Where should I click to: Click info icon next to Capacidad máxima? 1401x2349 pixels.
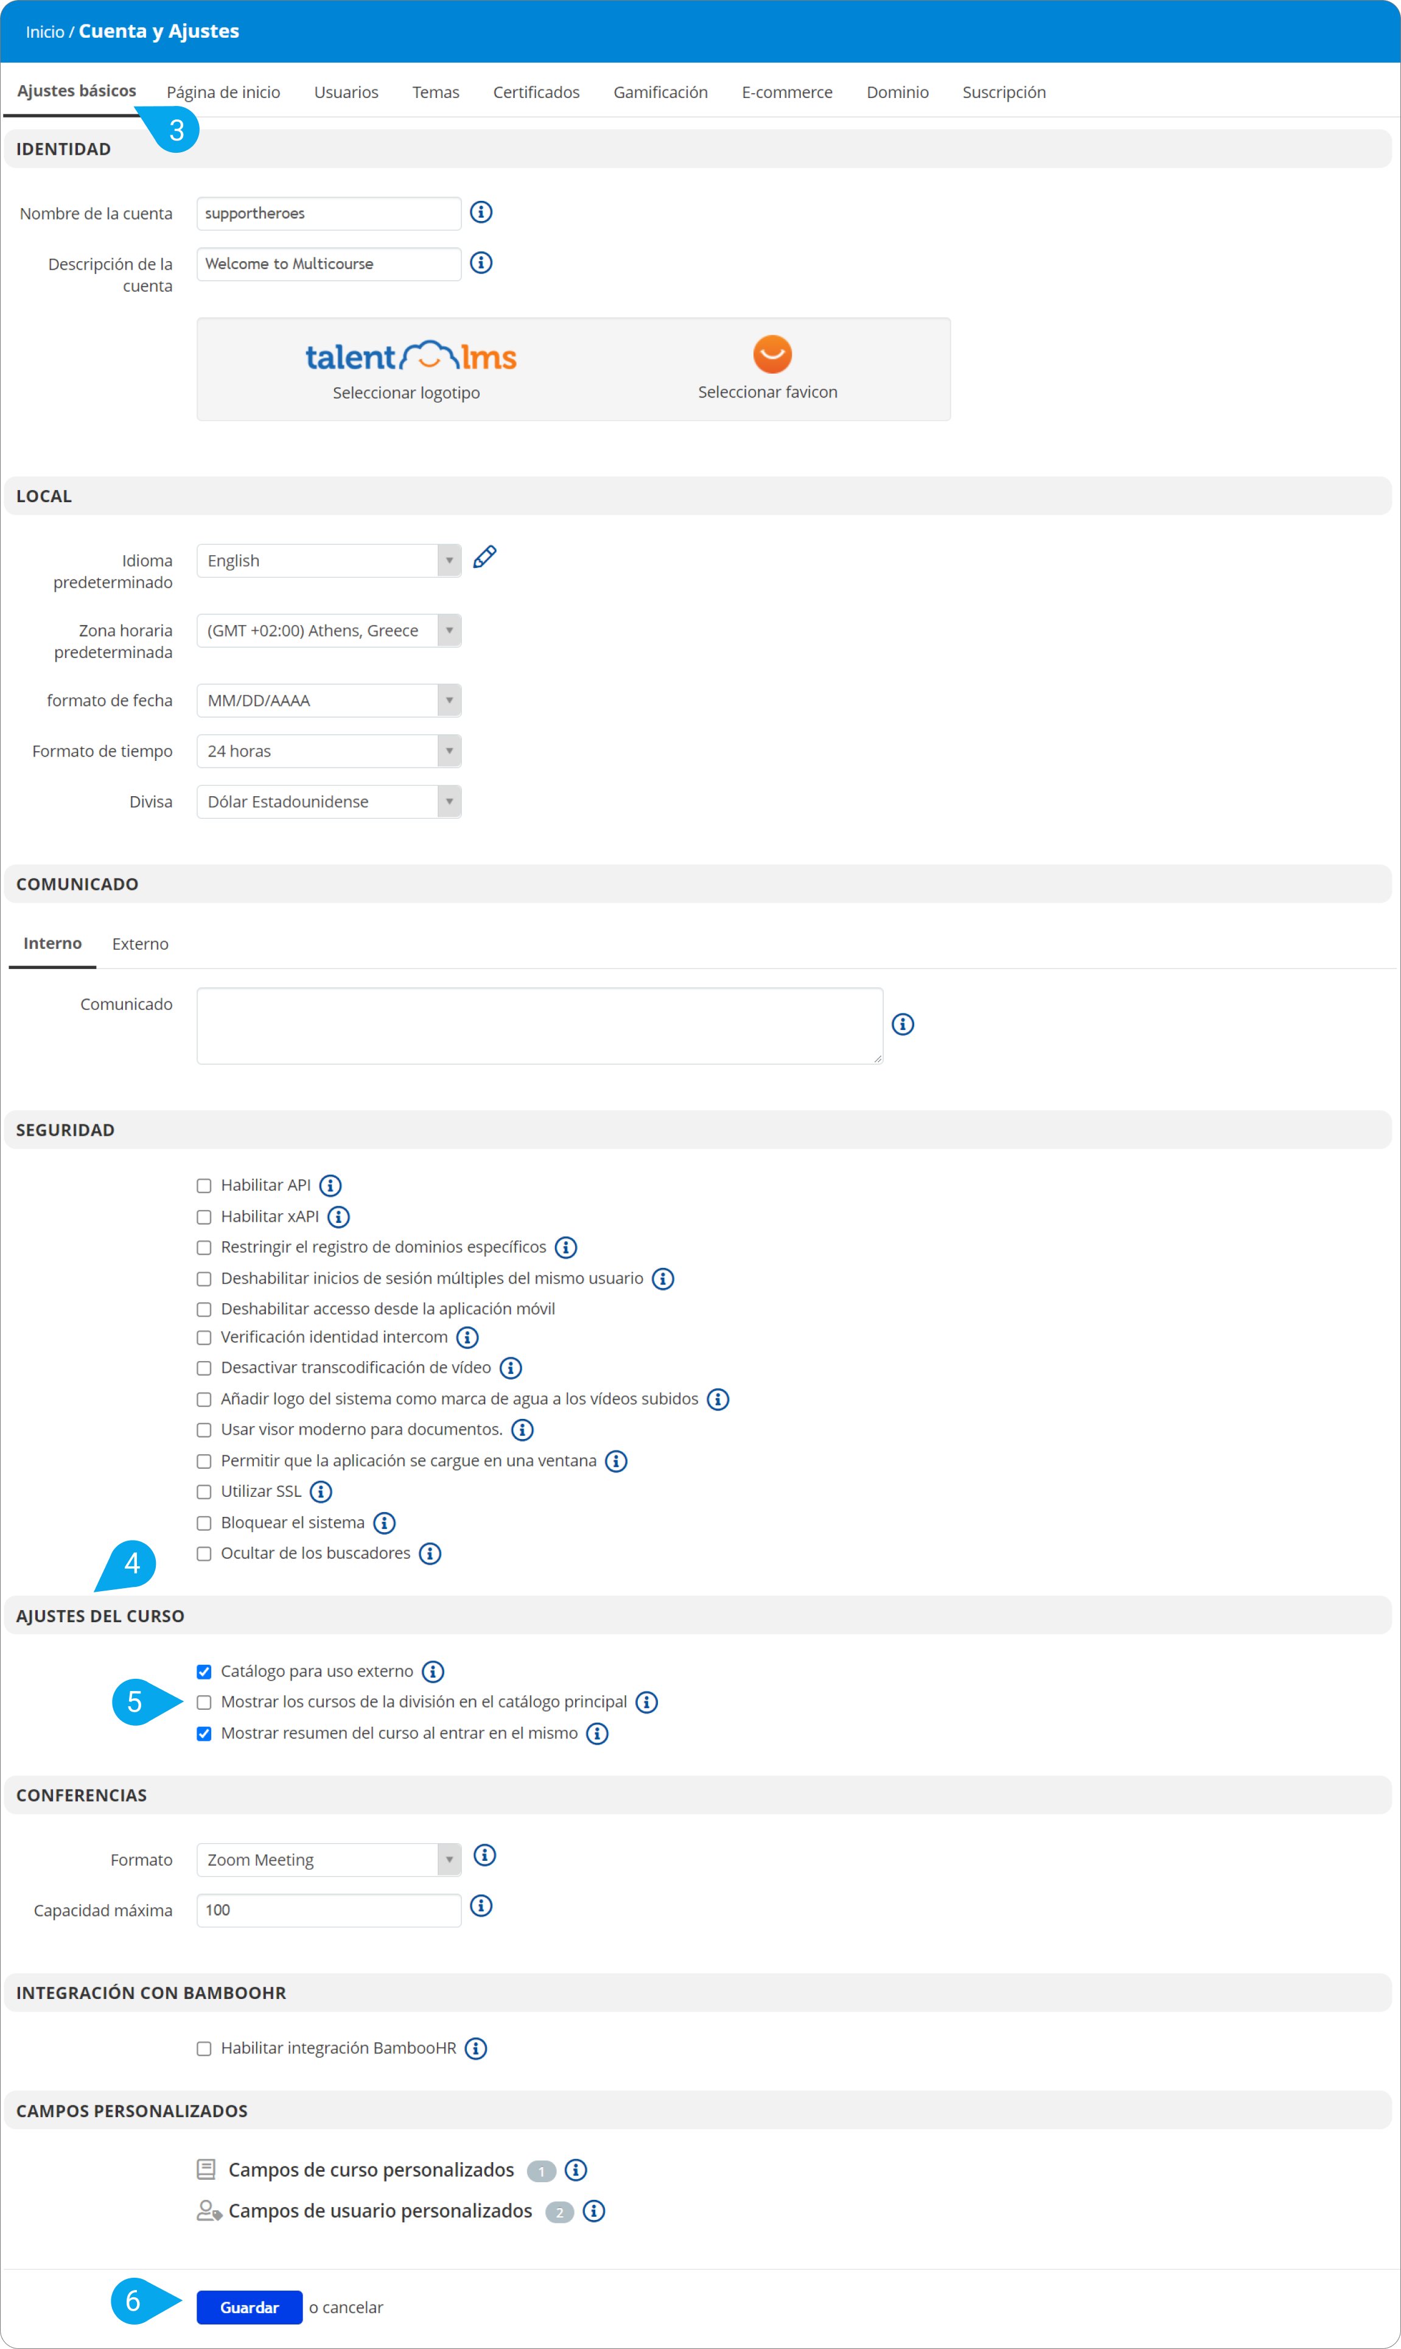[481, 1906]
